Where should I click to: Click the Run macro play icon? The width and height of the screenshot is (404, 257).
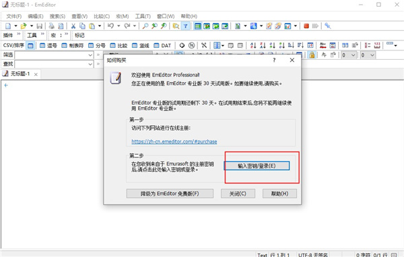coord(315,26)
